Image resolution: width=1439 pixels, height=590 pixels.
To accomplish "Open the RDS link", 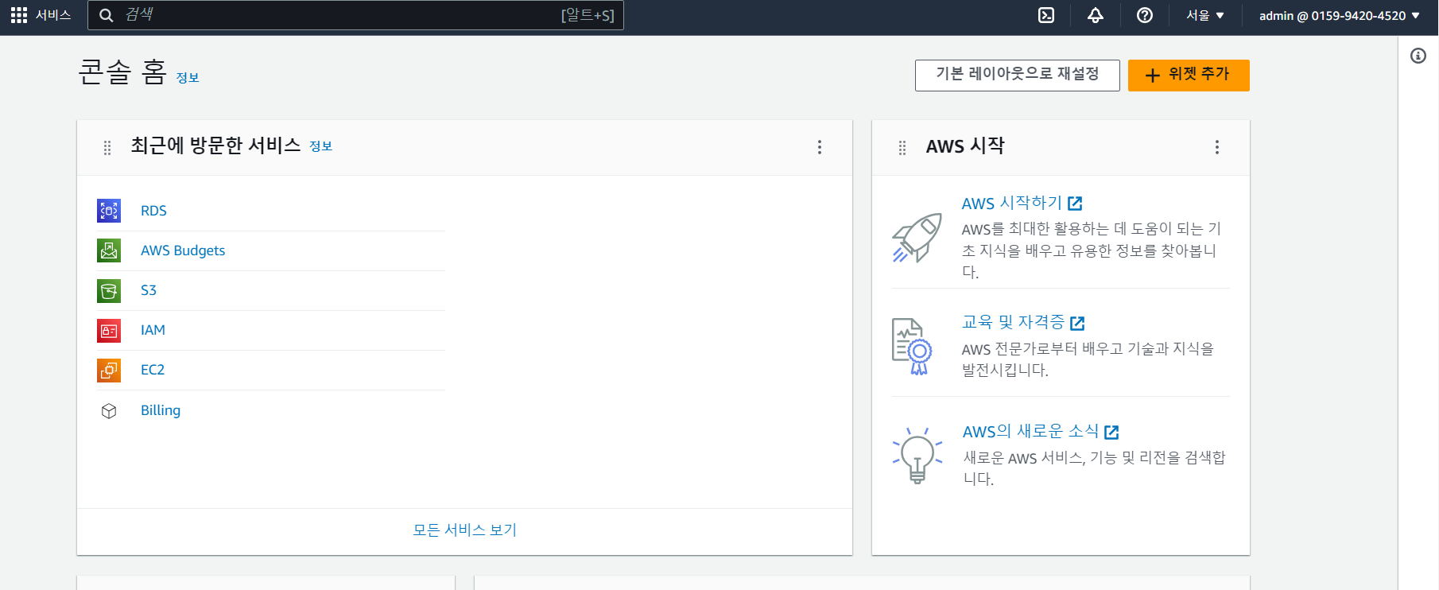I will click(x=153, y=211).
